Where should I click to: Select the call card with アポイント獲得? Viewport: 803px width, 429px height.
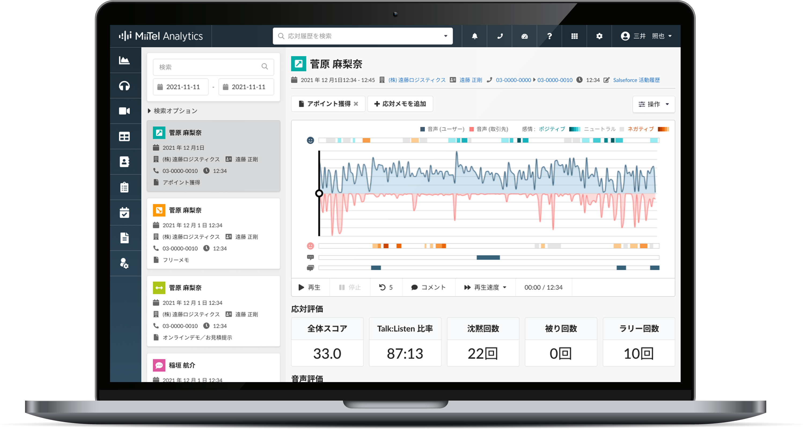tap(213, 156)
